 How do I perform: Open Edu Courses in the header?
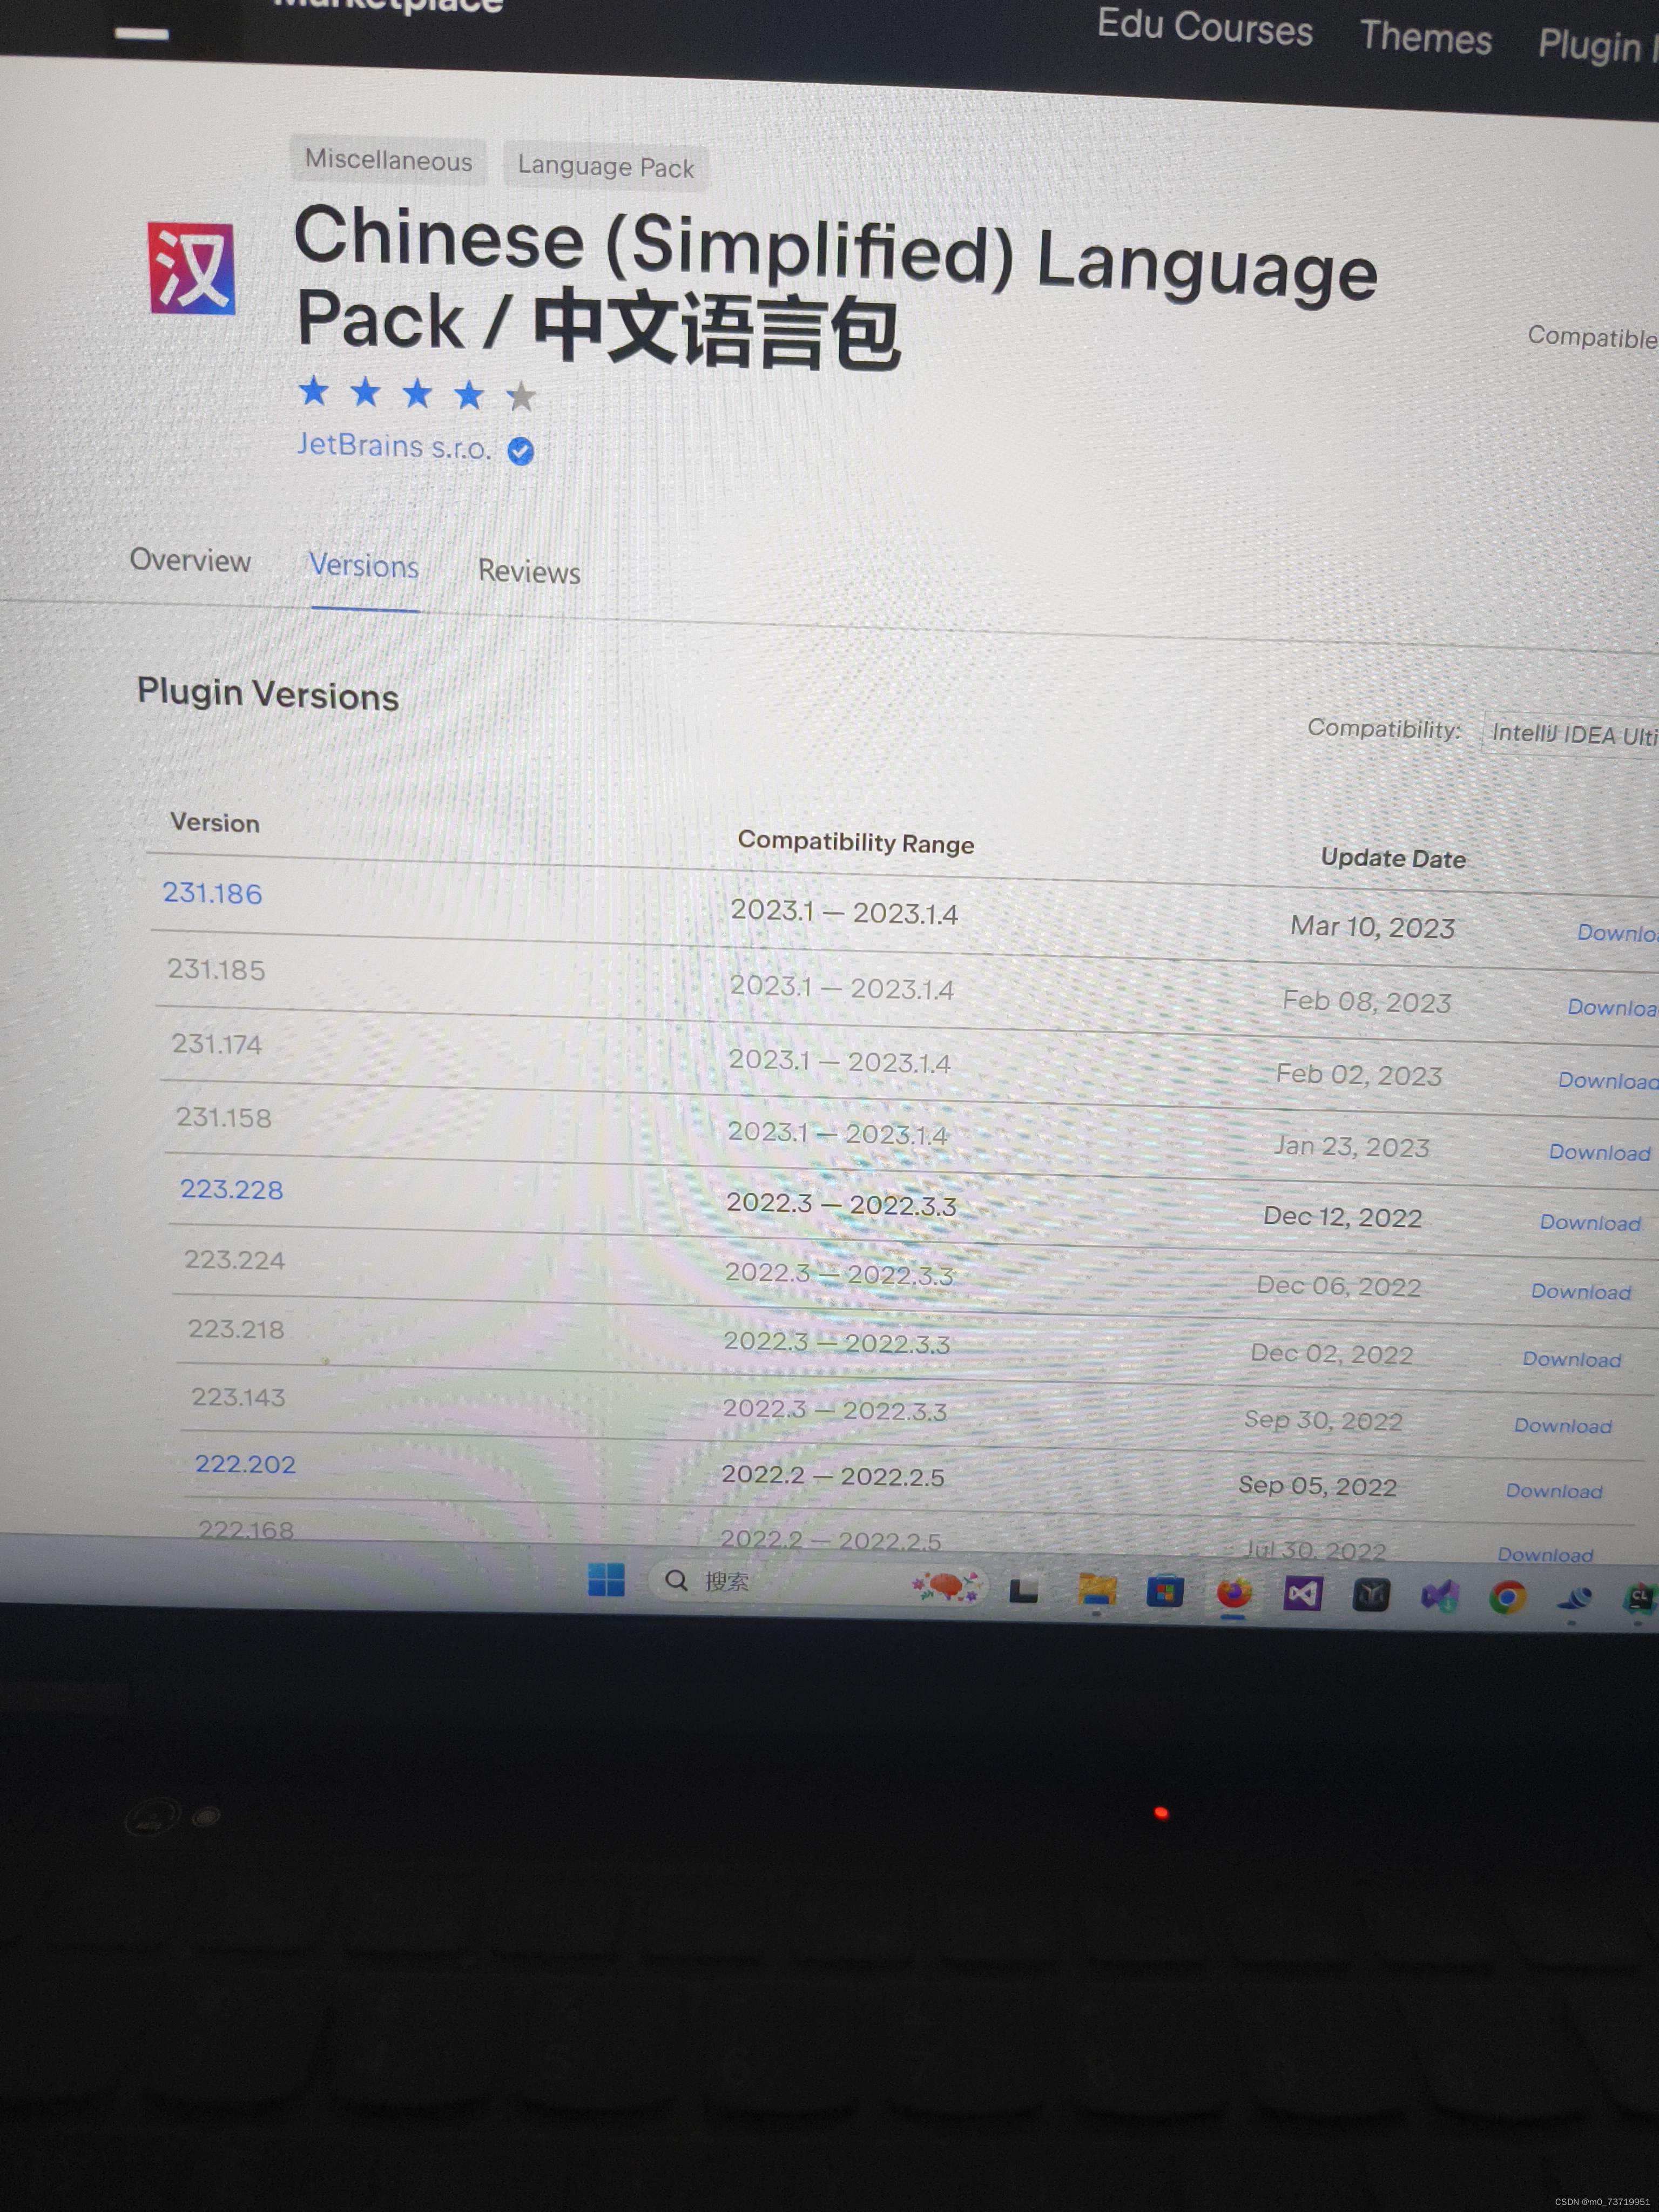pos(1204,28)
